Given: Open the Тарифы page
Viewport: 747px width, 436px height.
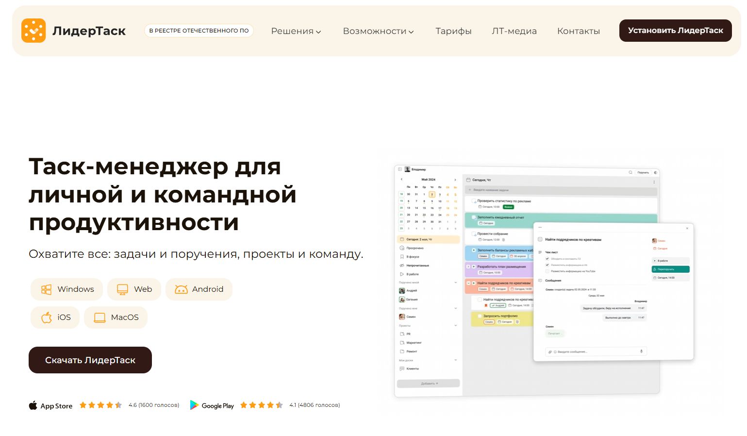Looking at the screenshot, I should click(453, 31).
